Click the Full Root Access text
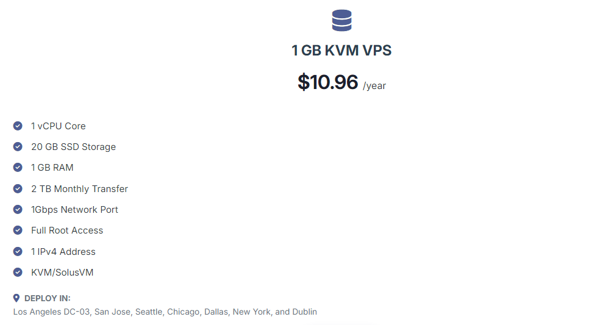The image size is (589, 325). click(x=67, y=230)
